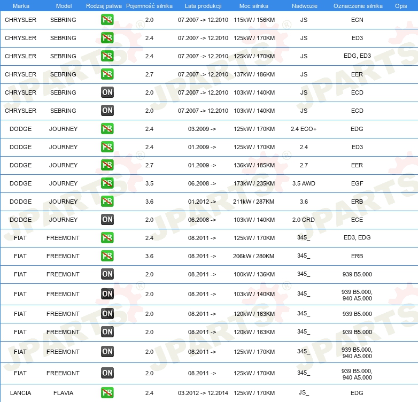Click the petrol icon for Freemont 2.4 row
Viewport: 418px width, 402px height.
click(107, 238)
